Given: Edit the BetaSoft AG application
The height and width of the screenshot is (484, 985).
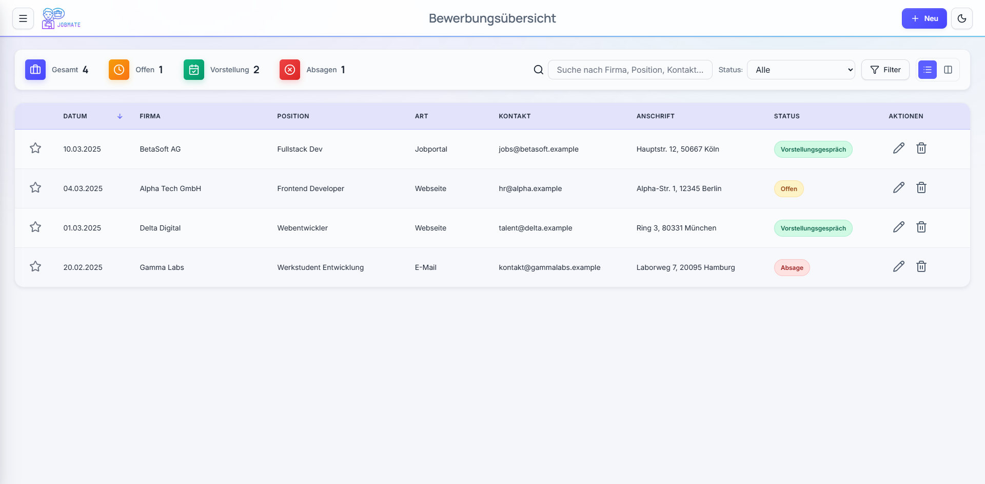Looking at the screenshot, I should [898, 149].
